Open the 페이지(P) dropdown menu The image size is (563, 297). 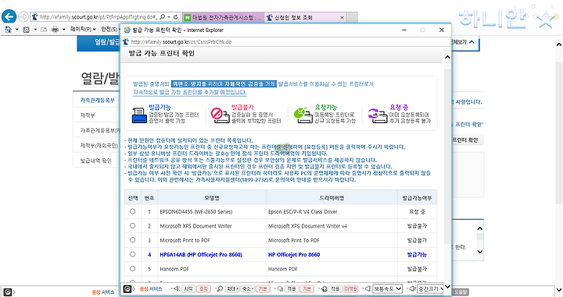(x=83, y=30)
